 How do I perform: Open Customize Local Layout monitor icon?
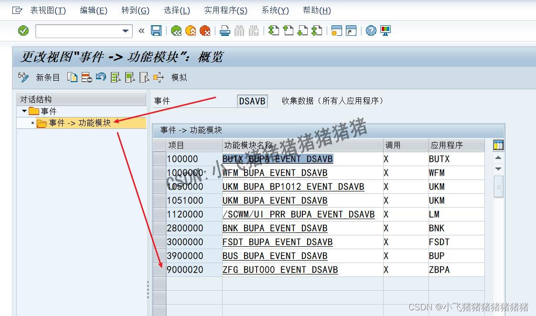pos(386,31)
